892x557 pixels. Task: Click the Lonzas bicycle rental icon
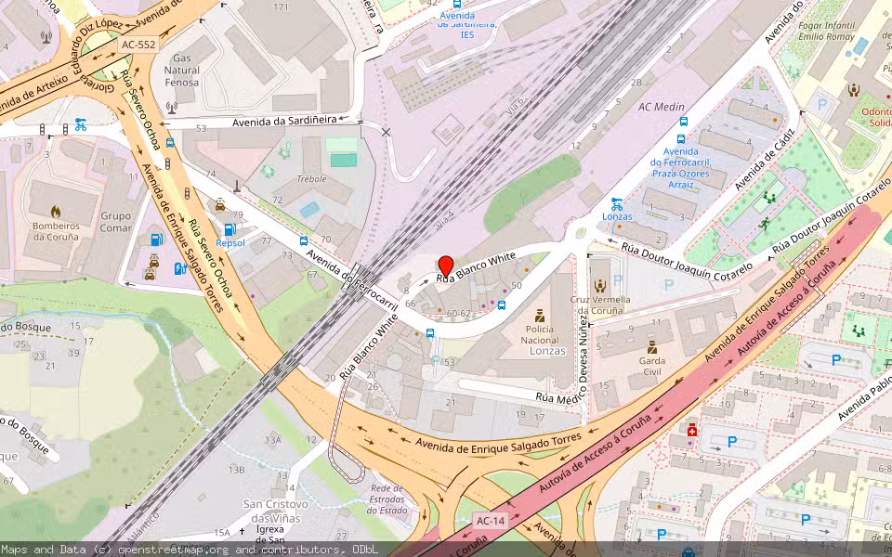click(616, 203)
